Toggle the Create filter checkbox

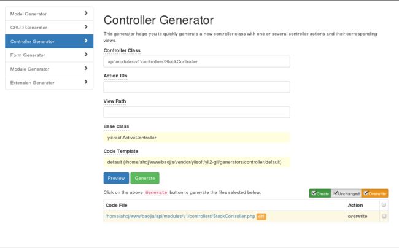[314, 193]
